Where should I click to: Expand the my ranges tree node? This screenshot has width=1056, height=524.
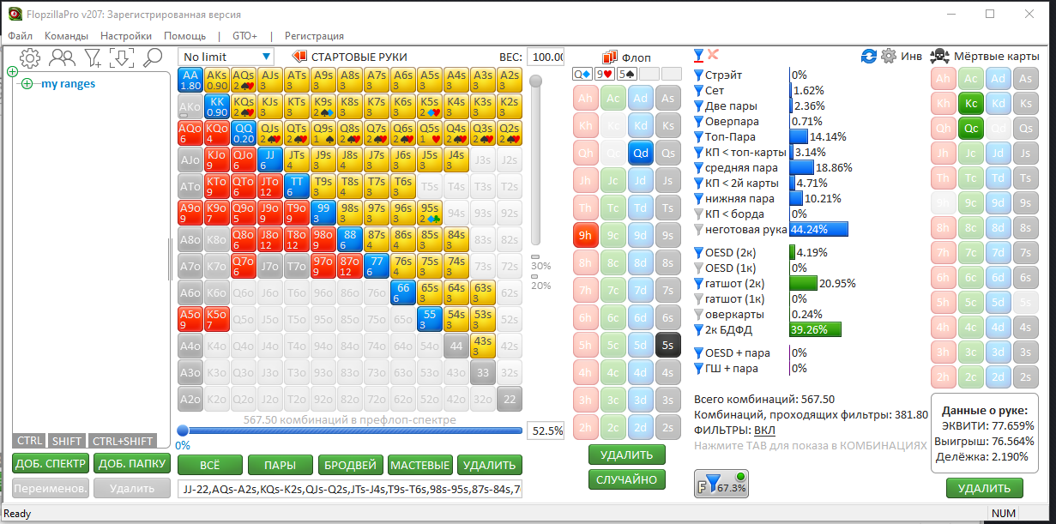(27, 84)
